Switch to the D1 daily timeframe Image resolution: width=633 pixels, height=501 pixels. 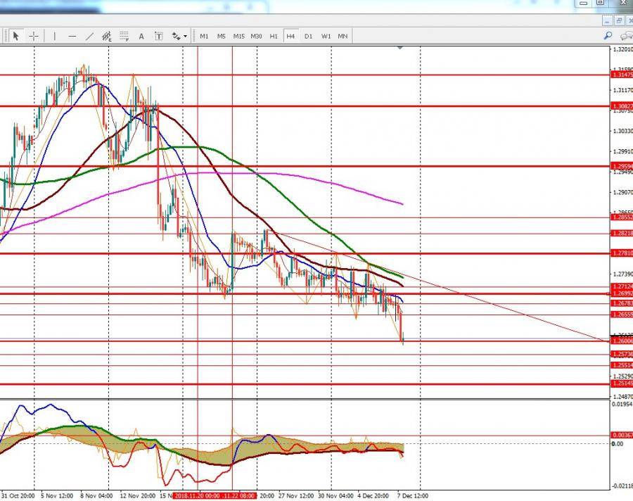click(308, 36)
